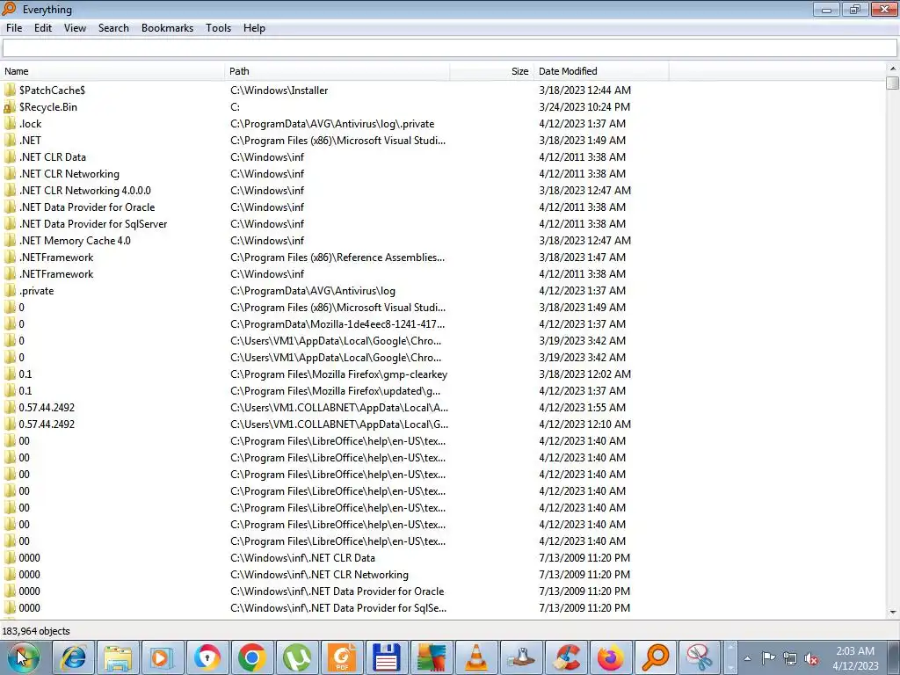Sort results by the Path column
Image resolution: width=900 pixels, height=675 pixels.
[337, 71]
